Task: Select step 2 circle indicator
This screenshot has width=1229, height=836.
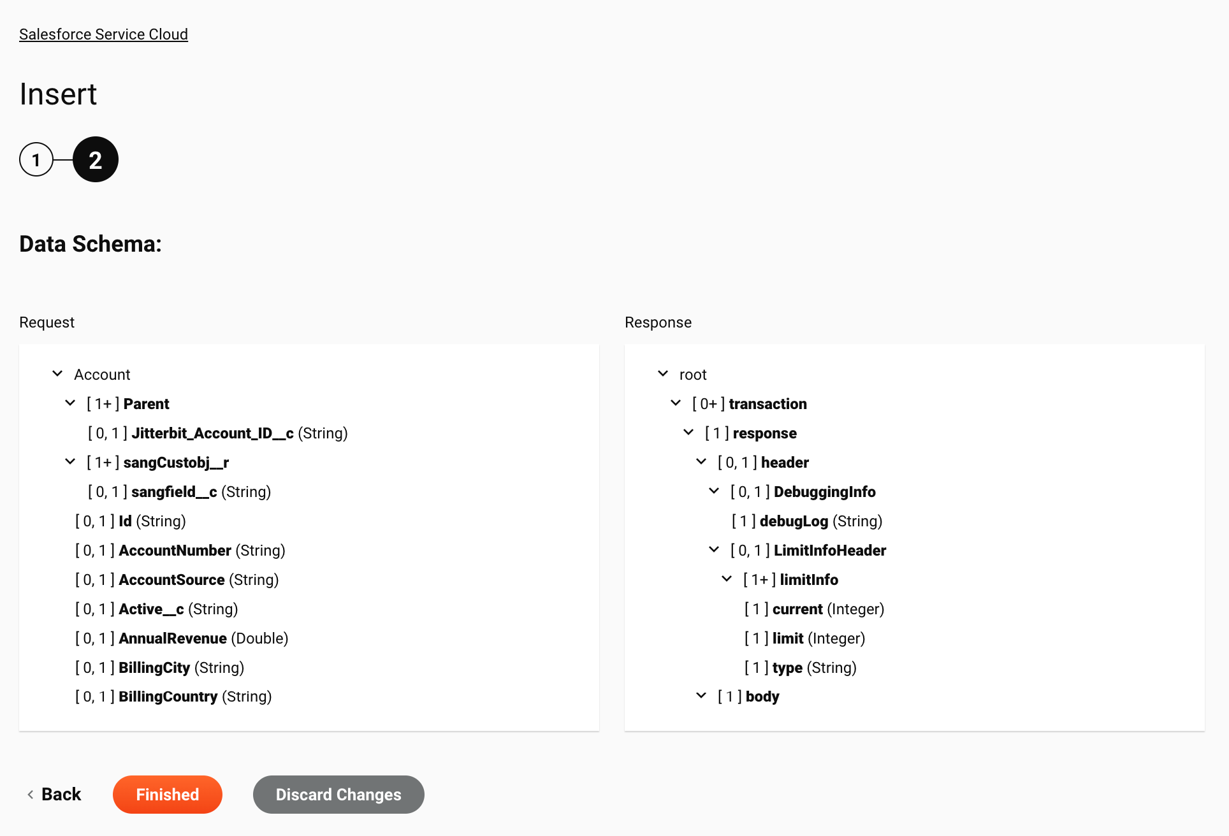Action: click(95, 159)
